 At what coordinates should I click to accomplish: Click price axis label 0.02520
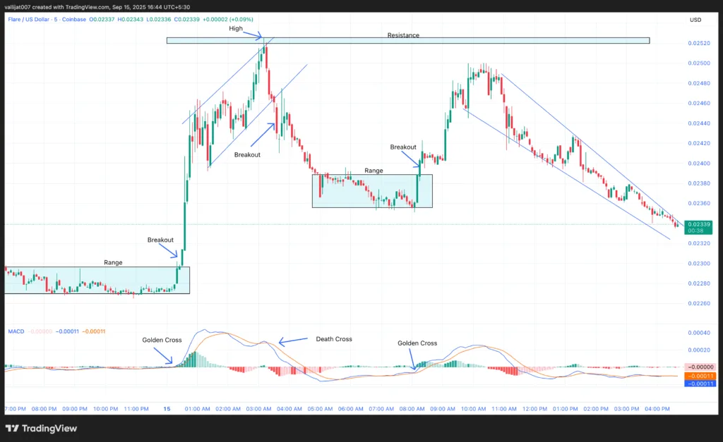click(699, 43)
